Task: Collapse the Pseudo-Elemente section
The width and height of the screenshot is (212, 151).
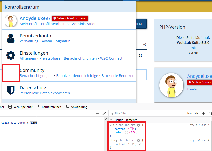Action: (x=111, y=120)
